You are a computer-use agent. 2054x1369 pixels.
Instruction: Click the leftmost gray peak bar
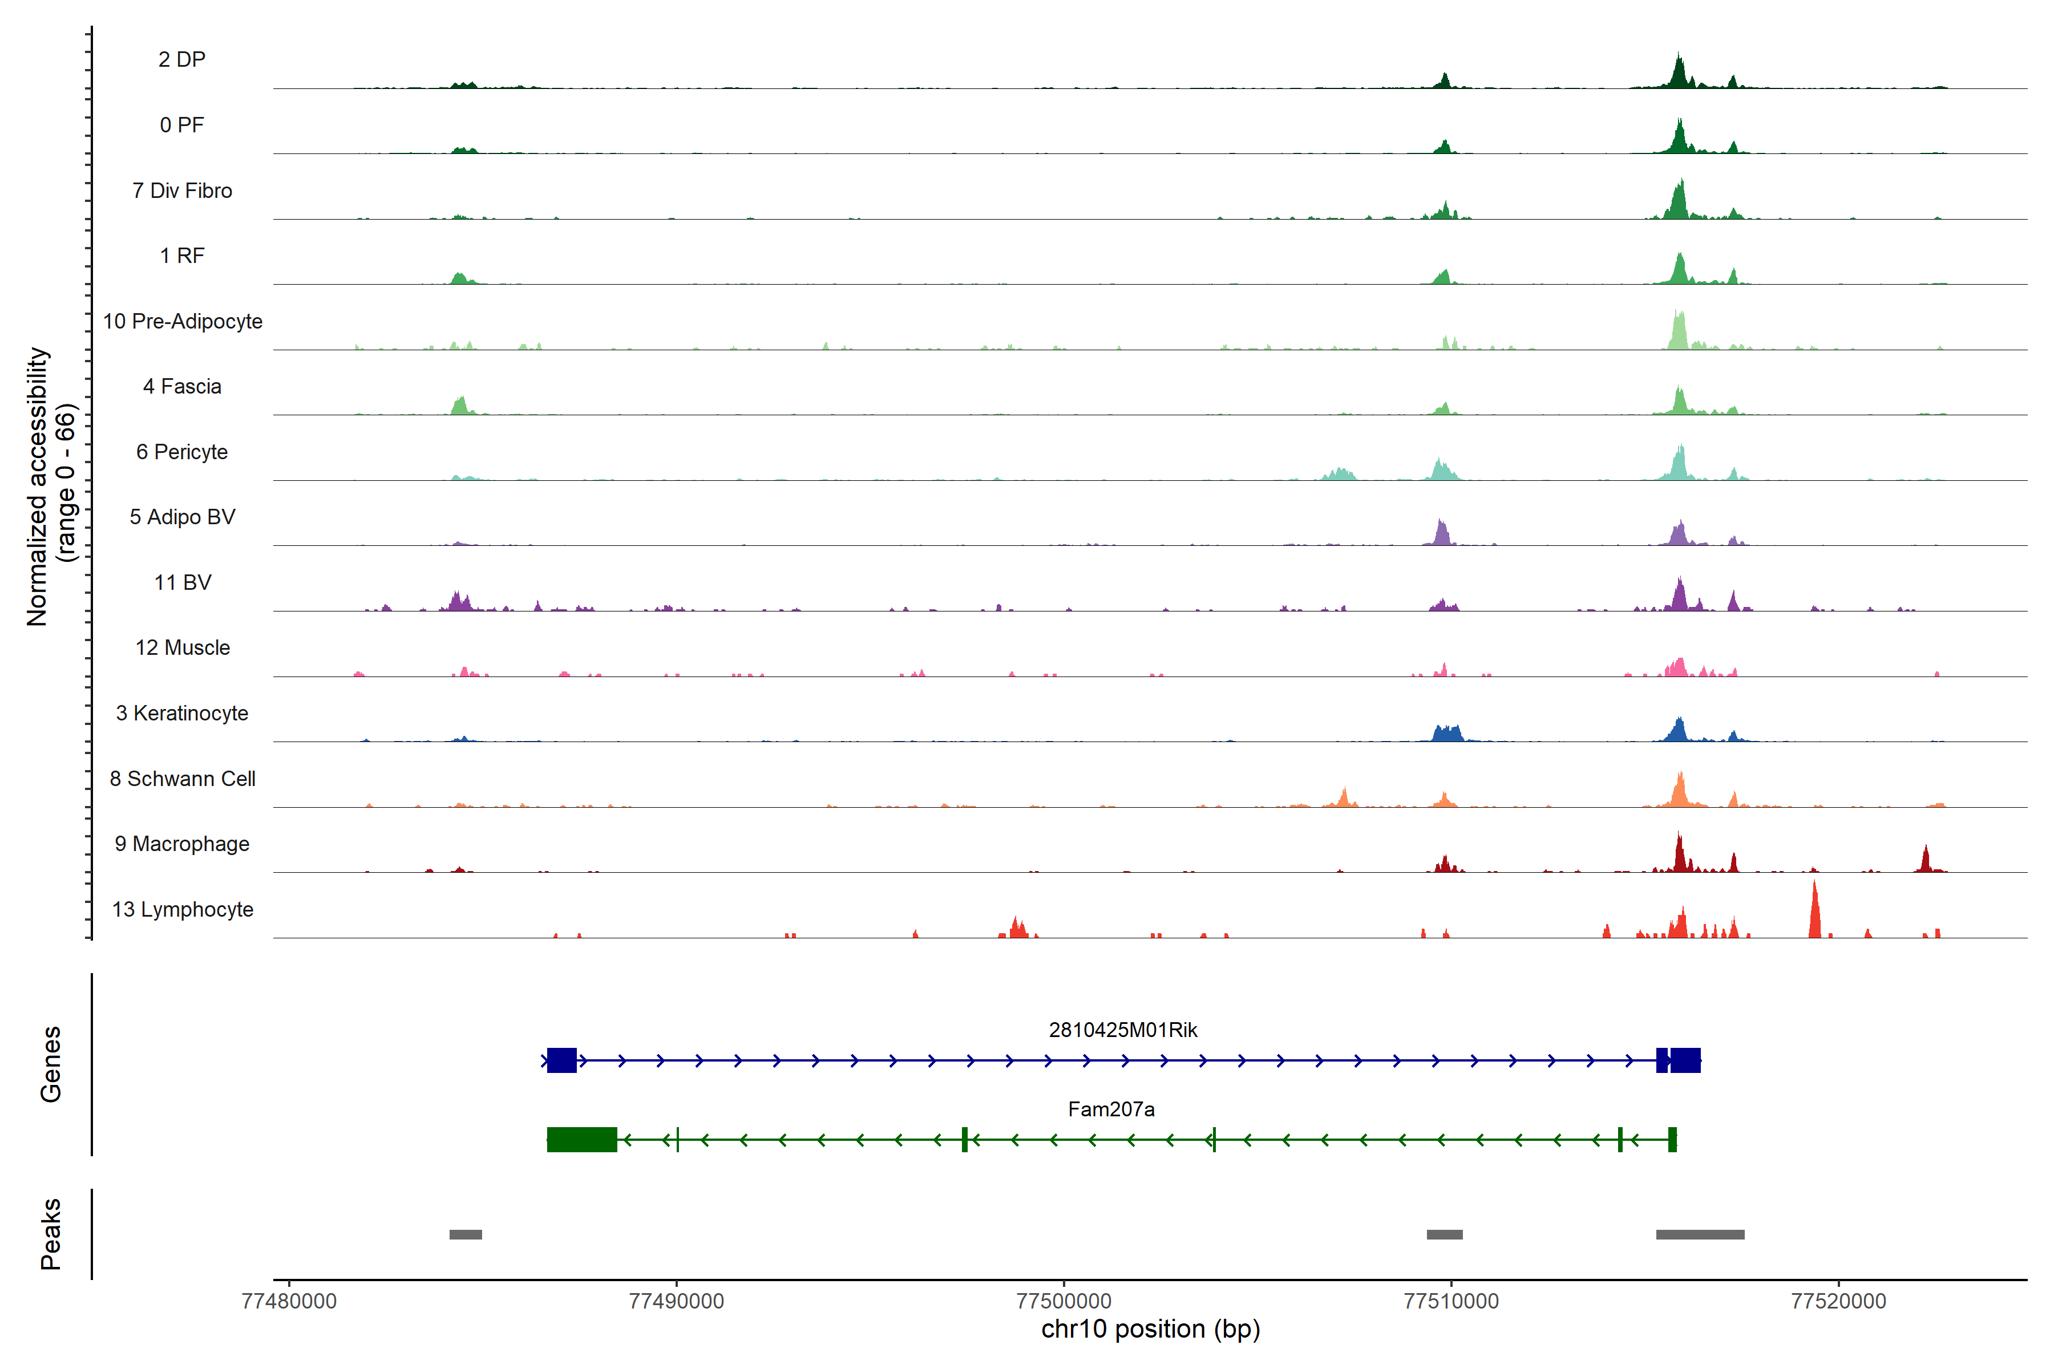coord(466,1234)
